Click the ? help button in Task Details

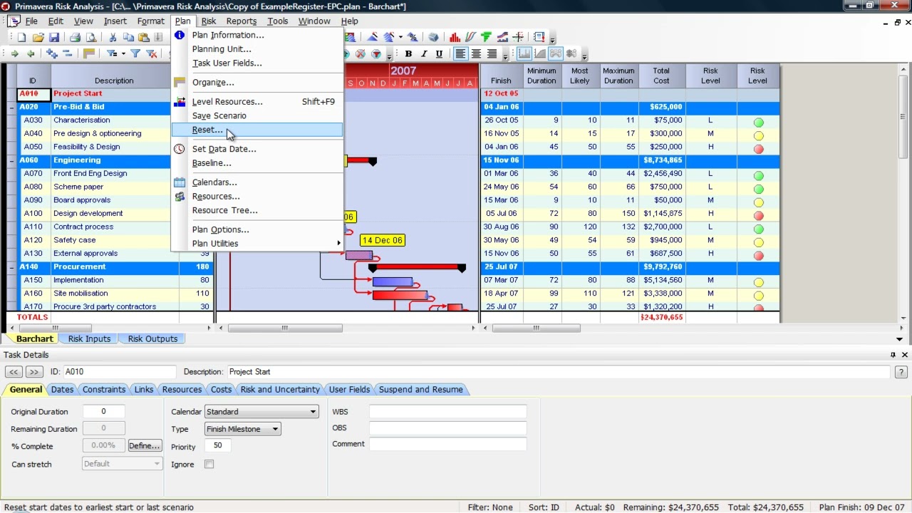(901, 372)
